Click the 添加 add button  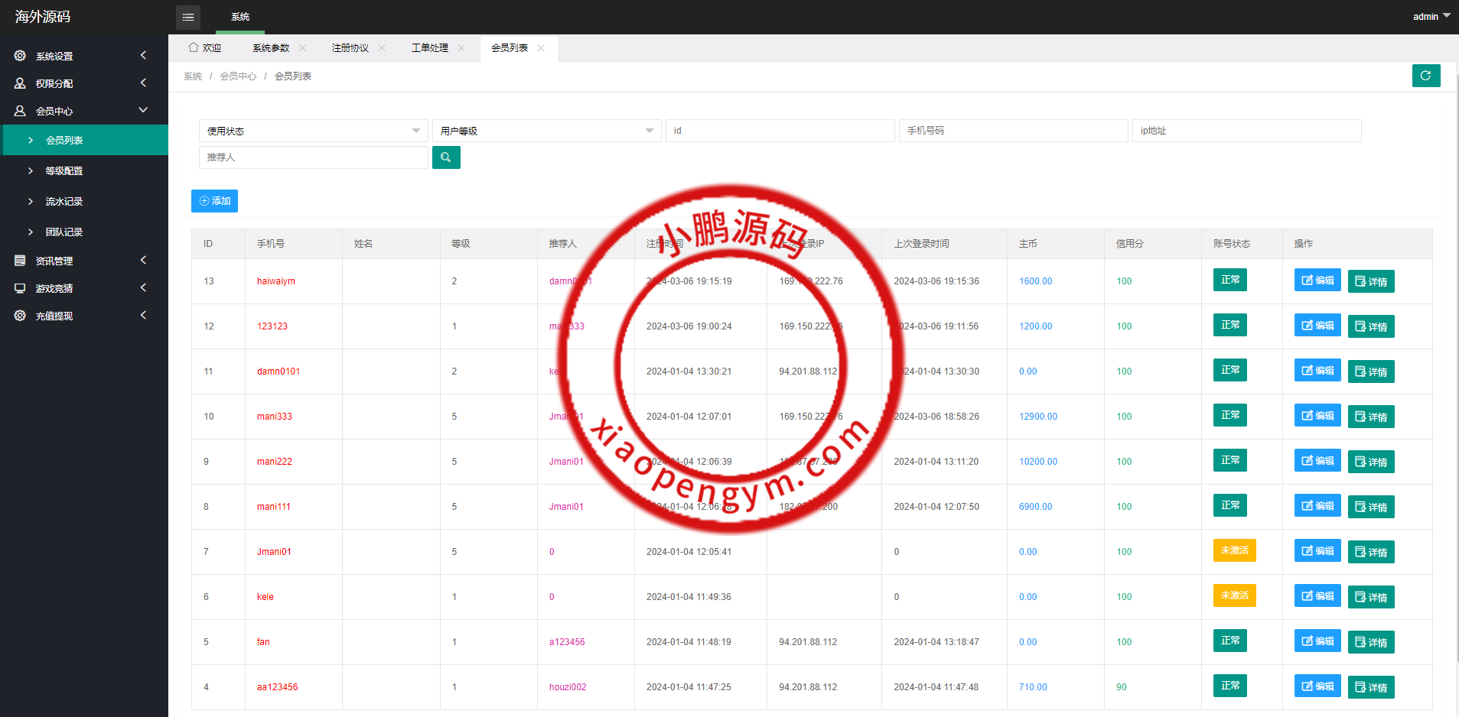(x=214, y=201)
